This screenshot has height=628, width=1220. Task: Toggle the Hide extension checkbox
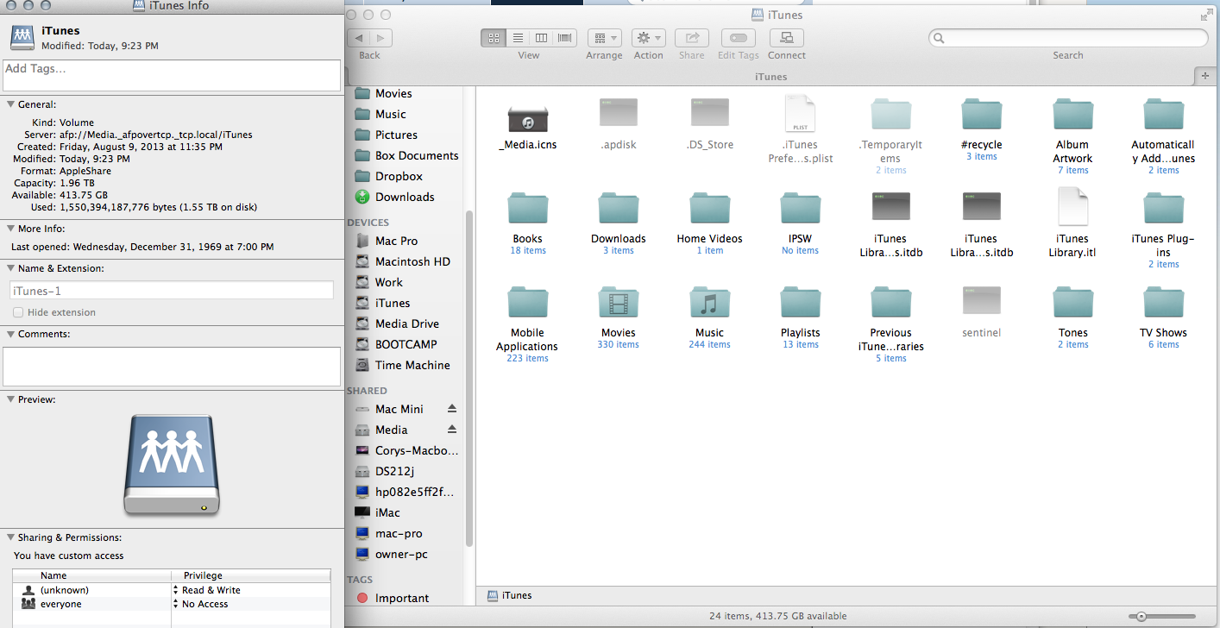(18, 312)
